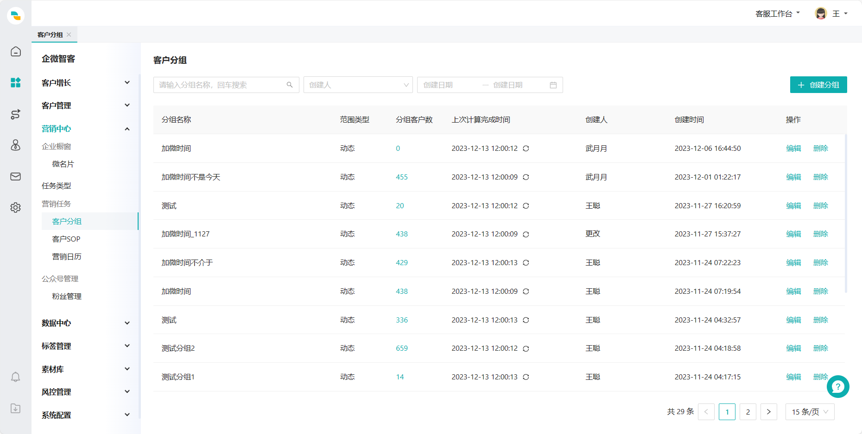862x434 pixels.
Task: Open the 客服工作台 dropdown
Action: (778, 14)
